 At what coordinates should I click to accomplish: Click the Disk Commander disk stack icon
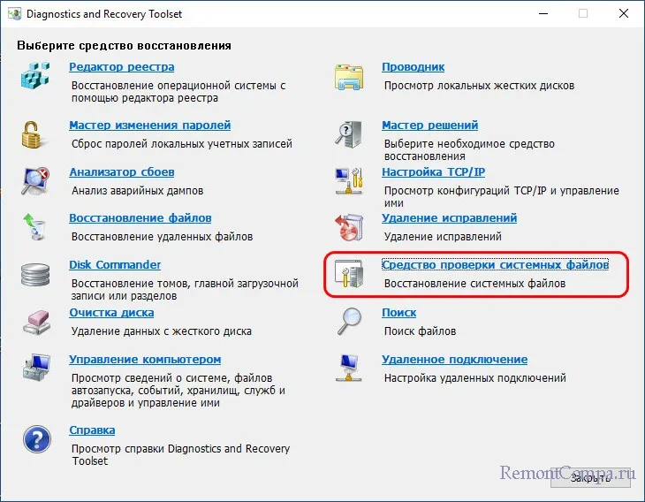(35, 275)
